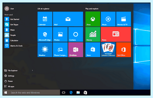Screen dimensions: 153x98
Task: Launch Edge from the taskbar
Action: (71, 92)
